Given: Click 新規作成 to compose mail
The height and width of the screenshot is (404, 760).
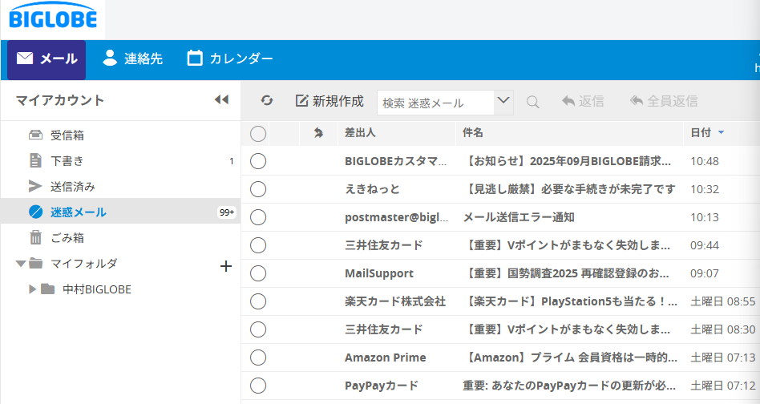Looking at the screenshot, I should 329,101.
